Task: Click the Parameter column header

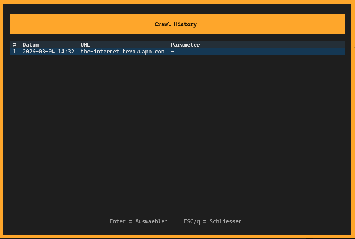Action: (x=185, y=44)
